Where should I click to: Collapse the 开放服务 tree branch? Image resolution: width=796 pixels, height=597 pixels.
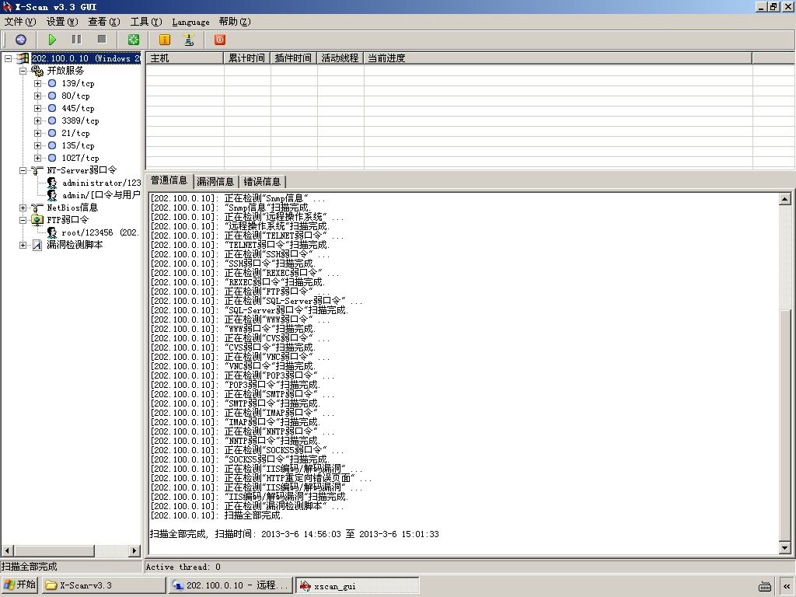pos(23,71)
